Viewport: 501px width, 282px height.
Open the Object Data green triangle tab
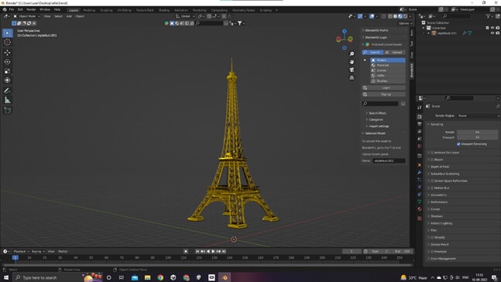(420, 201)
